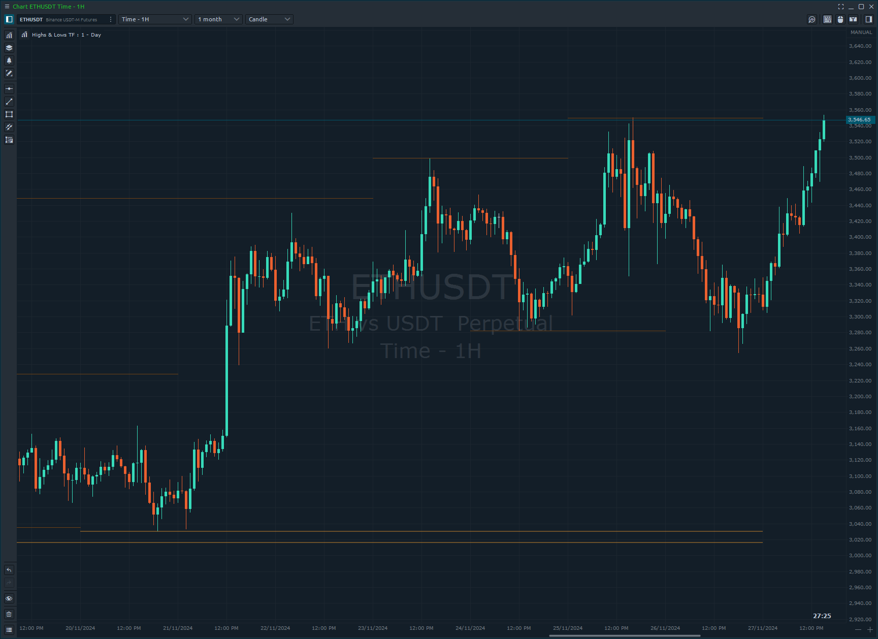Image resolution: width=878 pixels, height=639 pixels.
Task: Click the 3,640.00 price scale label
Action: click(x=860, y=46)
